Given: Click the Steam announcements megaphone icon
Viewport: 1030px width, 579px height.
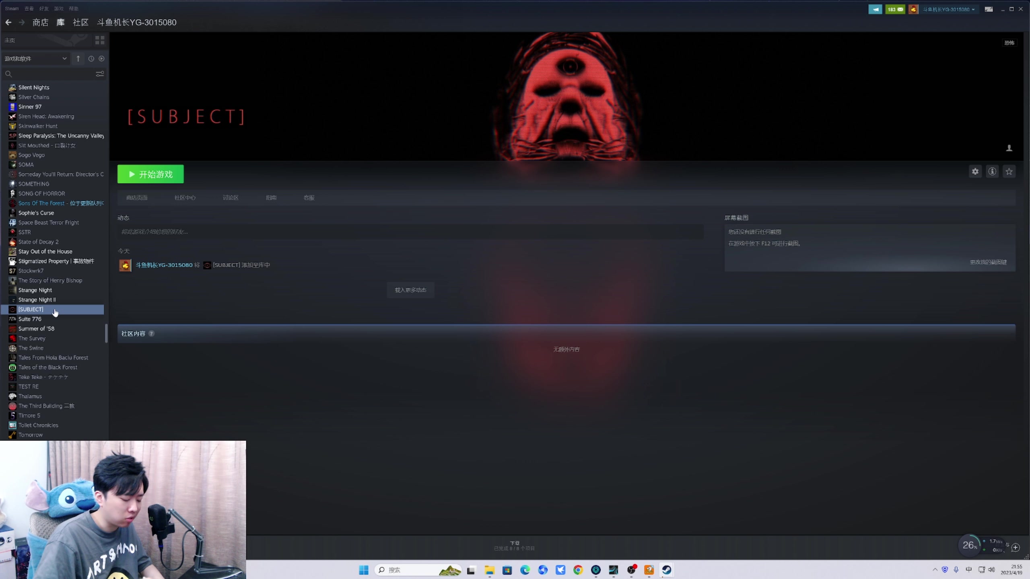Looking at the screenshot, I should (x=875, y=9).
